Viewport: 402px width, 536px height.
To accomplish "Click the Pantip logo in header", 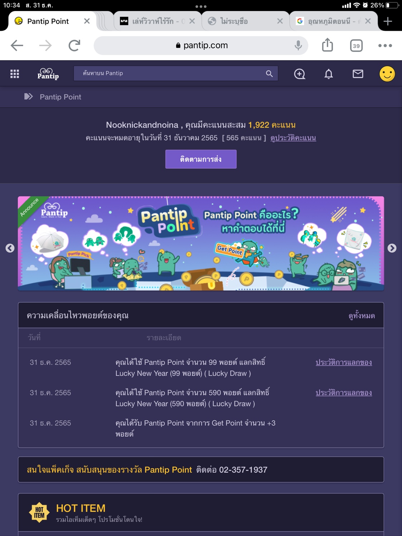I will pos(48,74).
